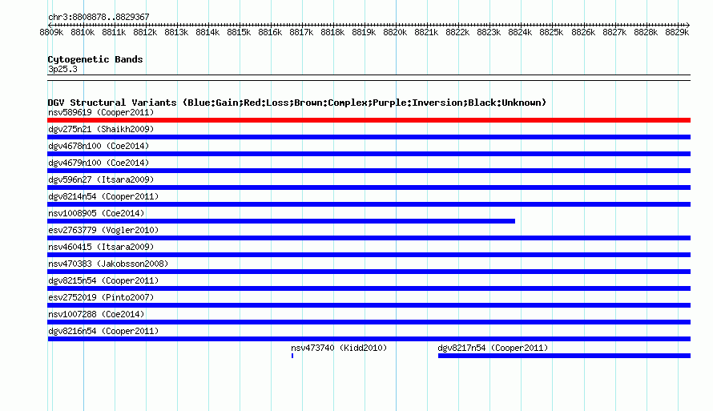713x411 pixels.
Task: Select the dgv8217n54 (Cooper2011) label
Action: pyautogui.click(x=493, y=348)
